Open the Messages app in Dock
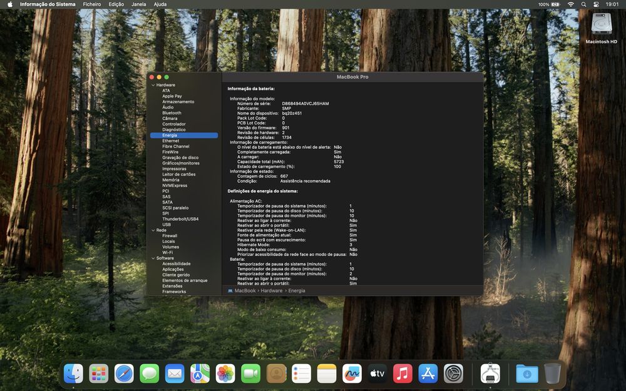626x391 pixels. pyautogui.click(x=150, y=374)
